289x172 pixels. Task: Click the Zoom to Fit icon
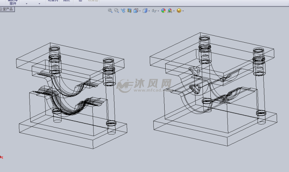[x=110, y=11]
